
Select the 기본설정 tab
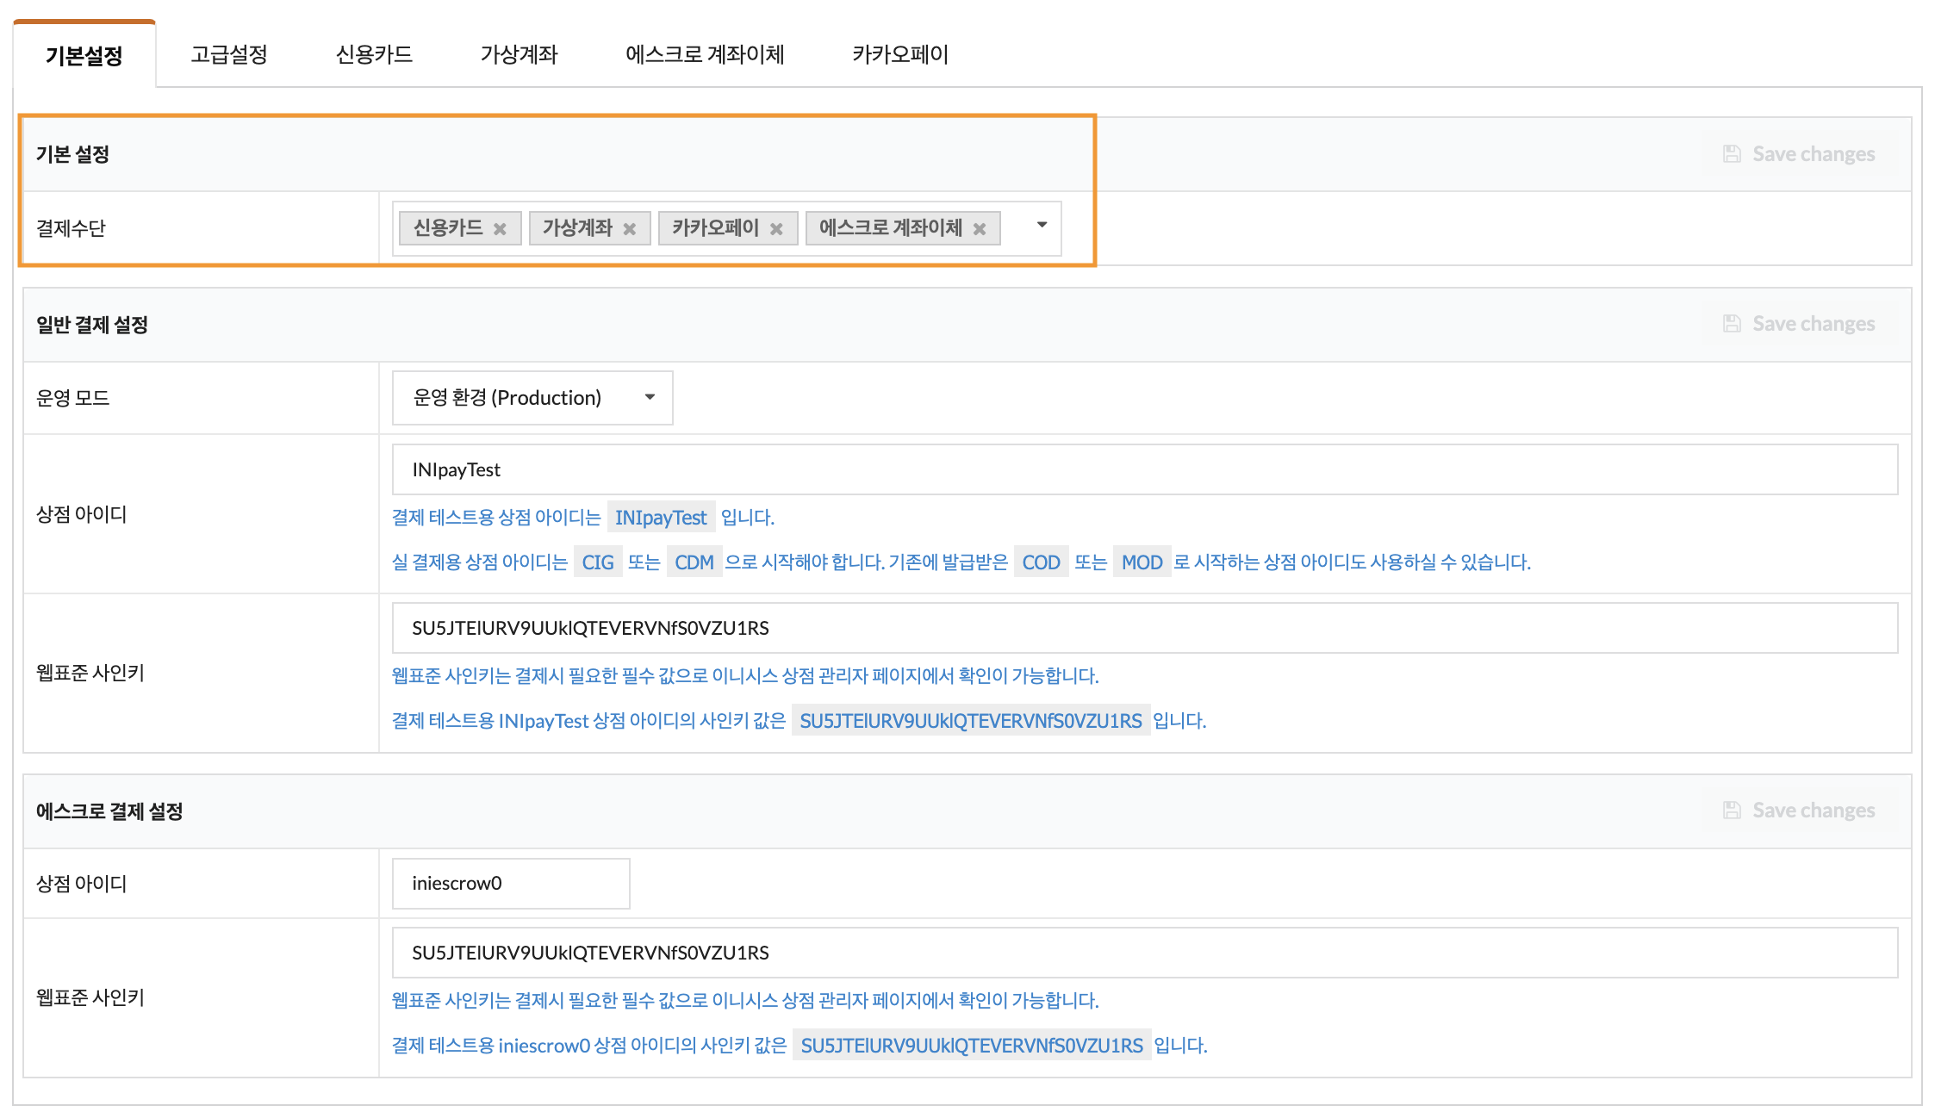click(x=84, y=56)
